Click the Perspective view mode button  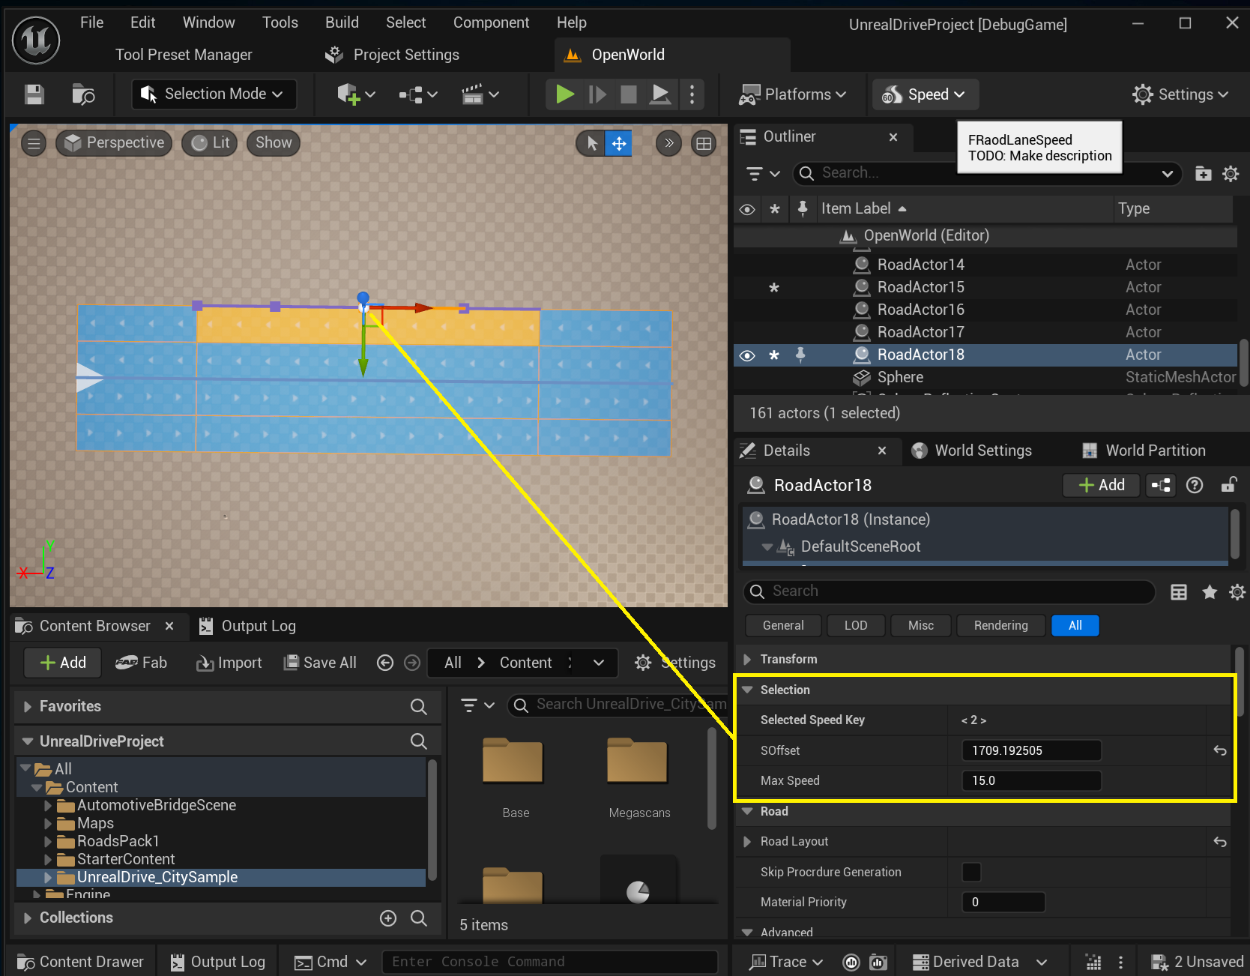coord(114,143)
